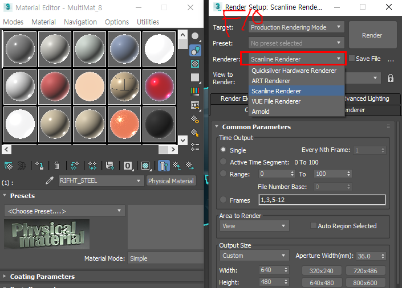Click the Put Material to Scene icon

click(x=22, y=166)
